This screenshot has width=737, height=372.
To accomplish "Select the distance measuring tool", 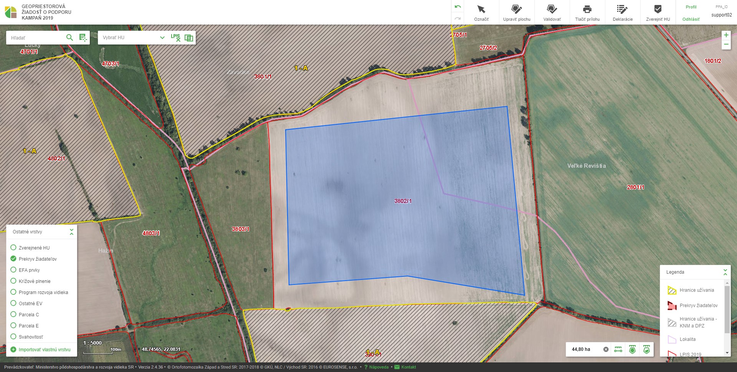I will 618,349.
